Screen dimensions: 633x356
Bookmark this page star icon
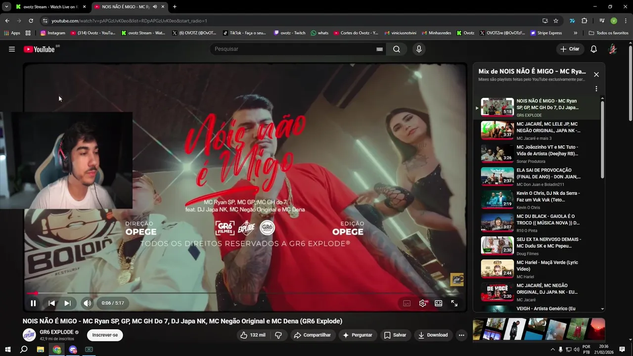(556, 21)
